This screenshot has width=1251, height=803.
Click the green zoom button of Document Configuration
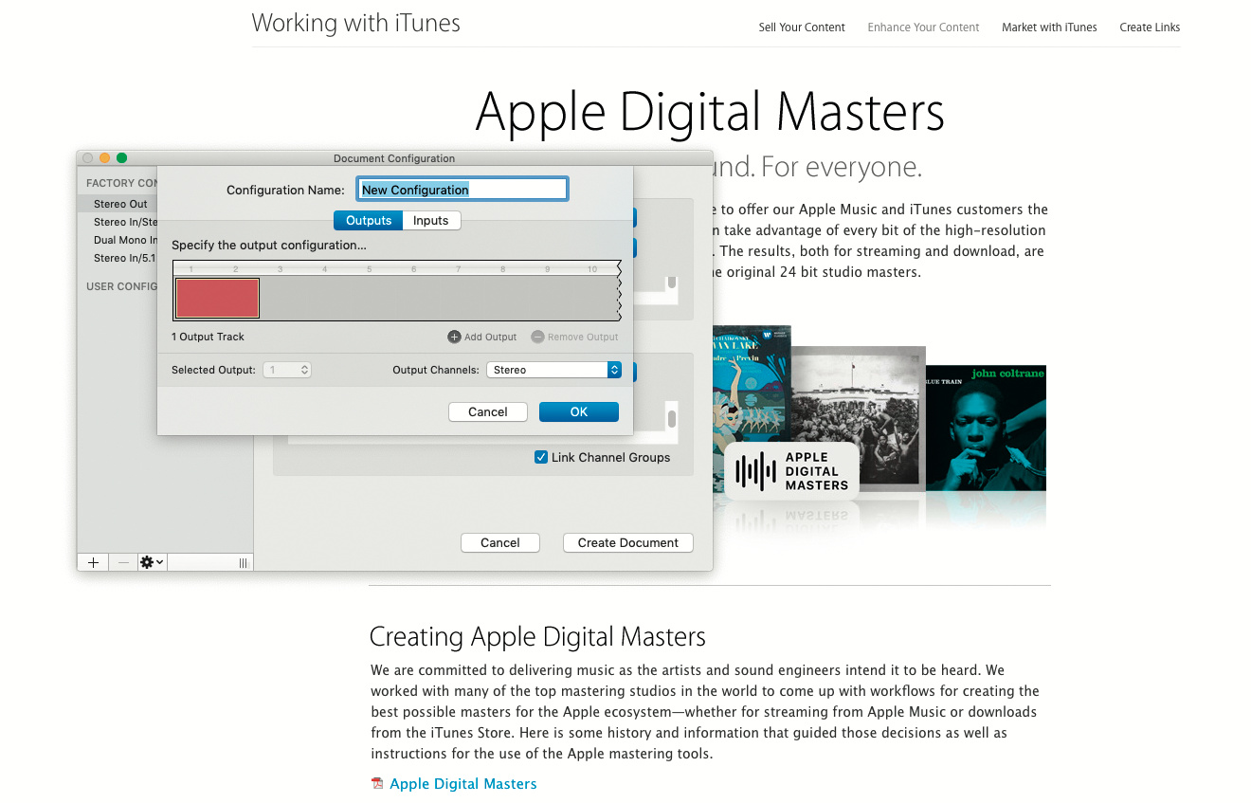coord(121,158)
